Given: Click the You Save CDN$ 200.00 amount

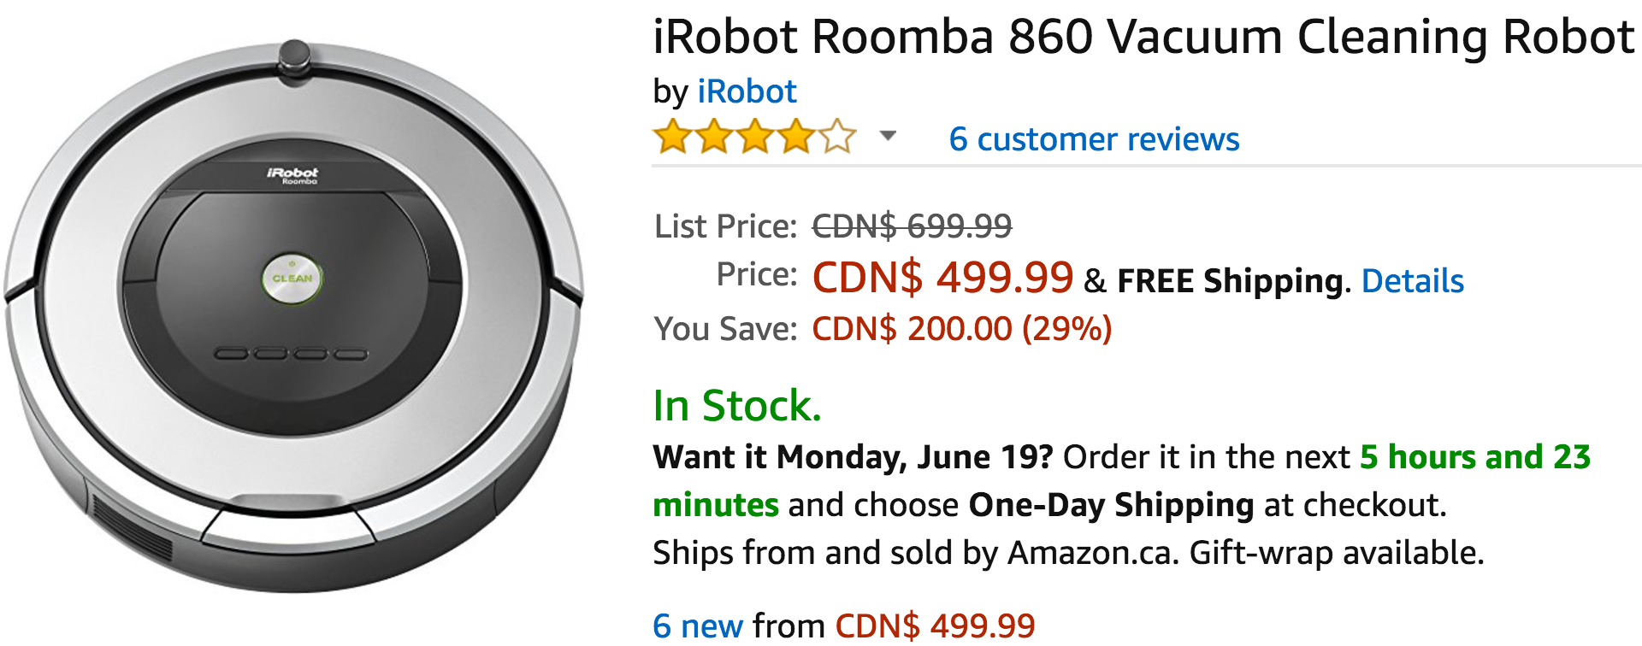Looking at the screenshot, I should click(x=961, y=329).
